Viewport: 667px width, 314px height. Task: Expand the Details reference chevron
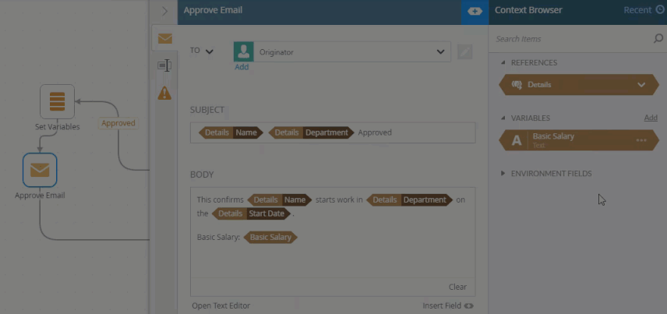pyautogui.click(x=641, y=85)
